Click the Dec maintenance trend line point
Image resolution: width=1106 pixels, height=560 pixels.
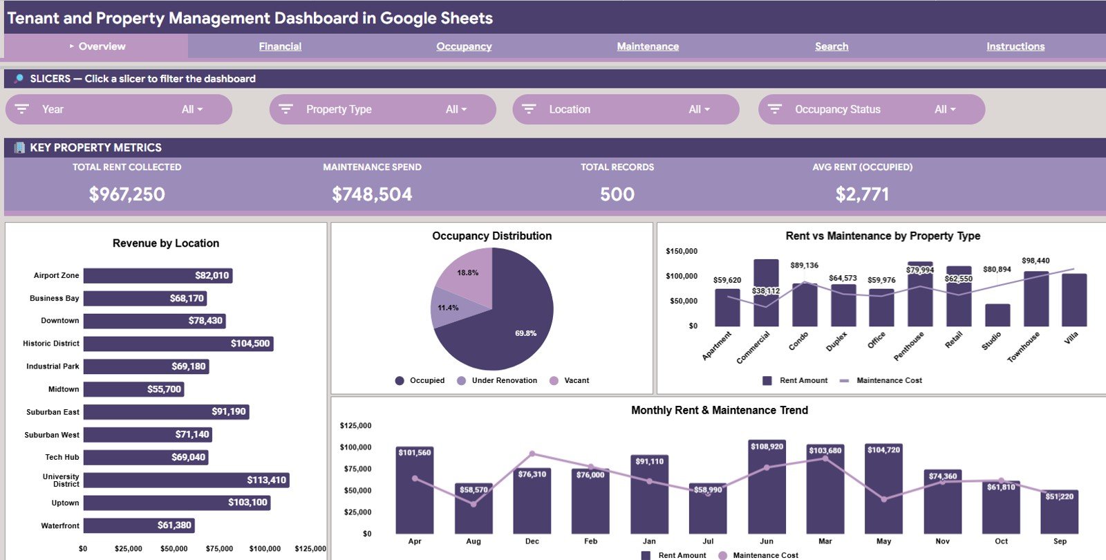pos(532,454)
